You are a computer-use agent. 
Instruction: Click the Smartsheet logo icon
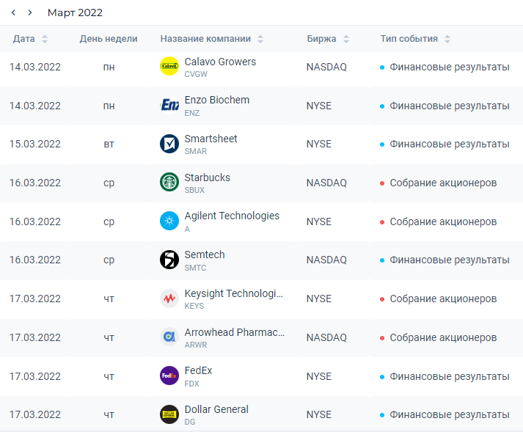[169, 144]
